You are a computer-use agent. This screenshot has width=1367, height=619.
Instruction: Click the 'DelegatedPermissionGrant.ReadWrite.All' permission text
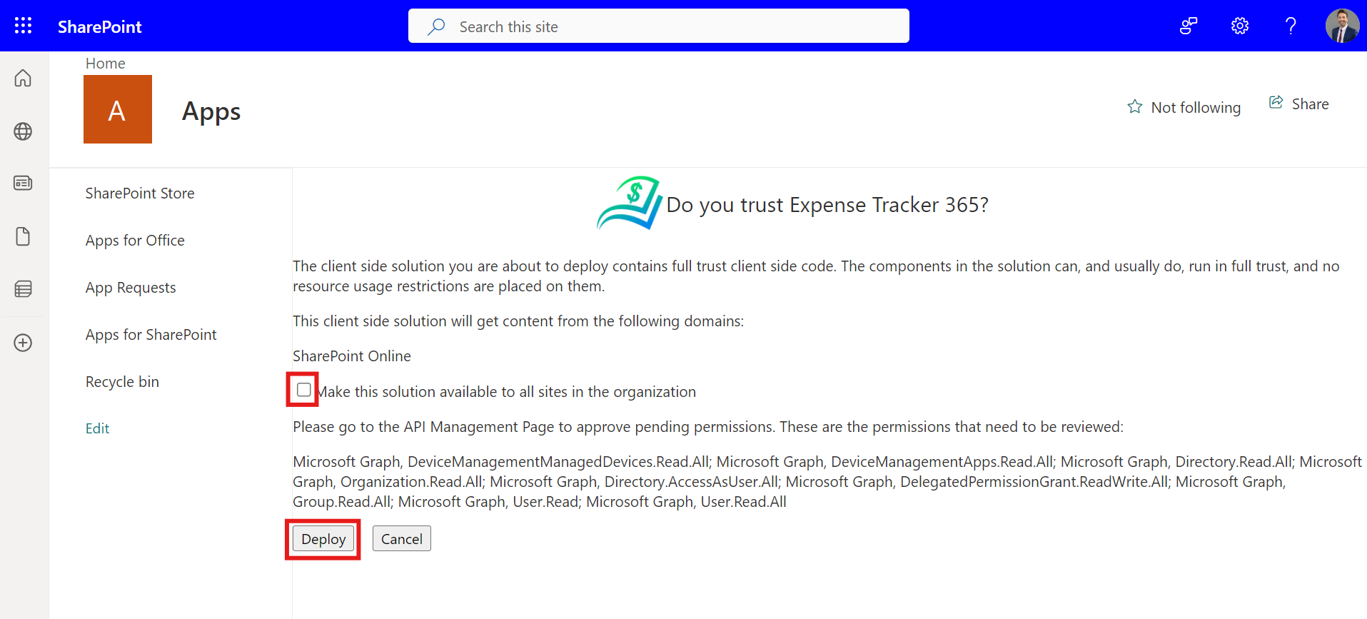point(1035,482)
